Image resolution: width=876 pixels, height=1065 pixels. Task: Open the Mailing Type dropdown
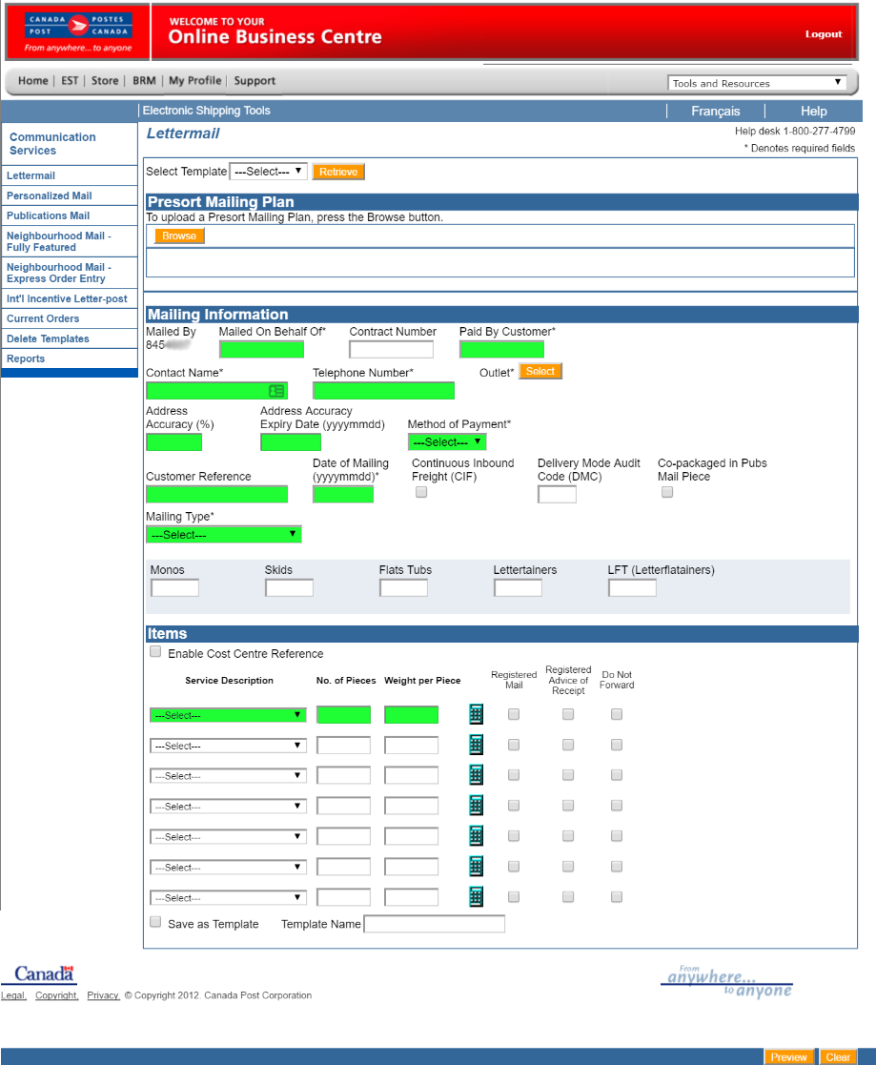(x=223, y=535)
